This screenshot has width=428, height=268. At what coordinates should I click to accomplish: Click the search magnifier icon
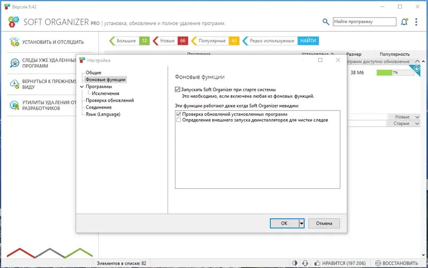pos(326,22)
